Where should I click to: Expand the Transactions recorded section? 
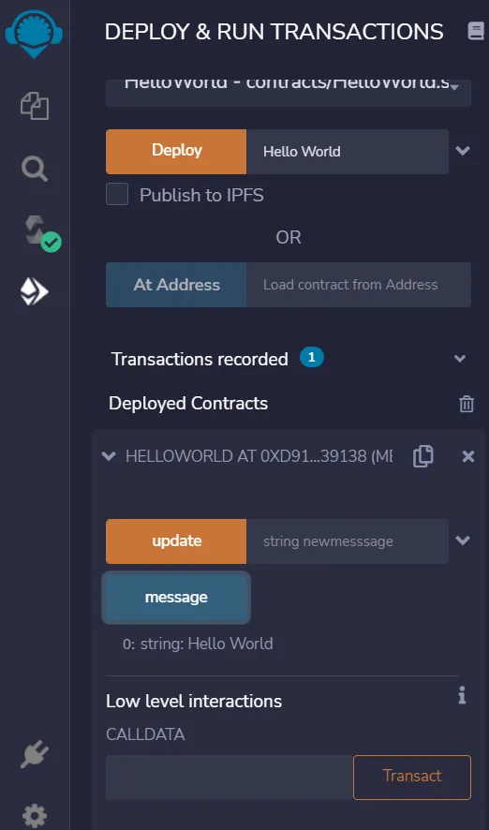(x=460, y=359)
